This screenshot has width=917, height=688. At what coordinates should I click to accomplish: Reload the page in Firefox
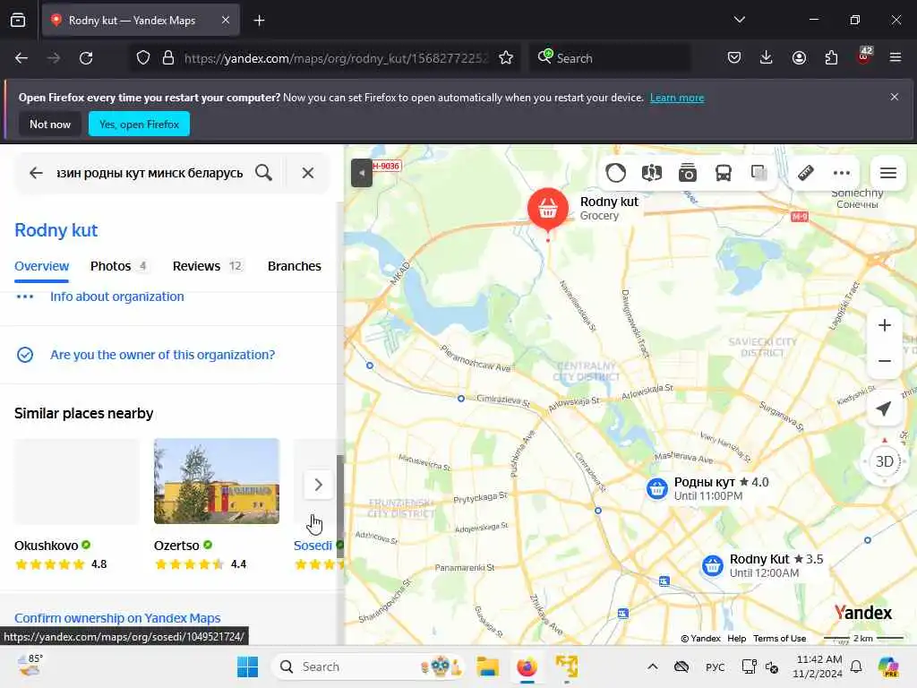86,58
